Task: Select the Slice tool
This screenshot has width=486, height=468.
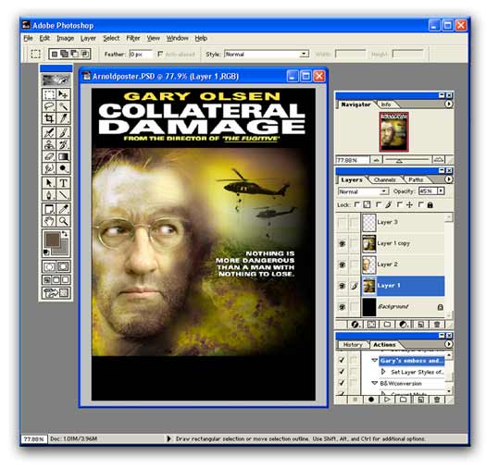Action: pos(64,118)
